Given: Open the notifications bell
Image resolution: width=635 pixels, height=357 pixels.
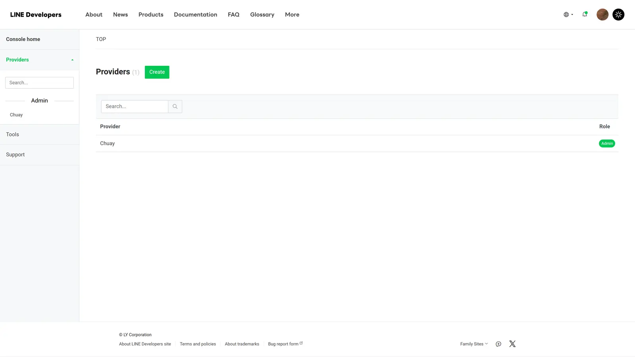Looking at the screenshot, I should pyautogui.click(x=585, y=14).
